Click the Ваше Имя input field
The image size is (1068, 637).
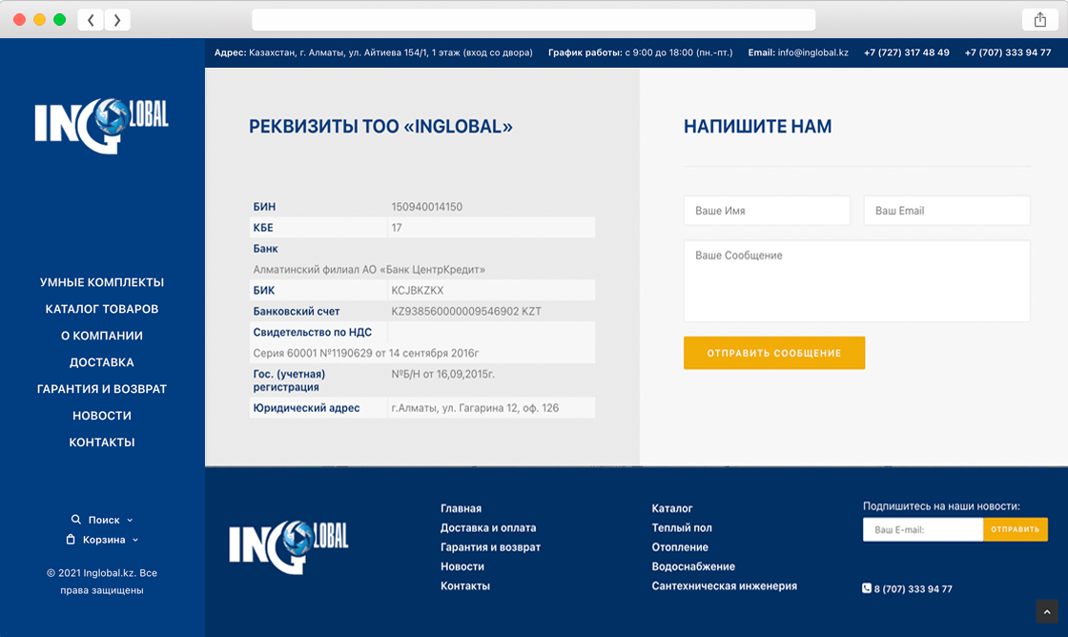[x=767, y=211]
